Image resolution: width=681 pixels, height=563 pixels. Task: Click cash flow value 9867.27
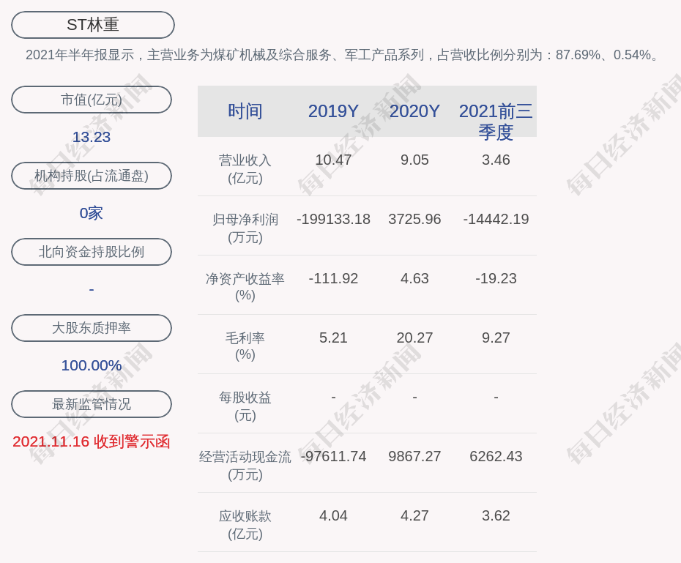pyautogui.click(x=414, y=456)
